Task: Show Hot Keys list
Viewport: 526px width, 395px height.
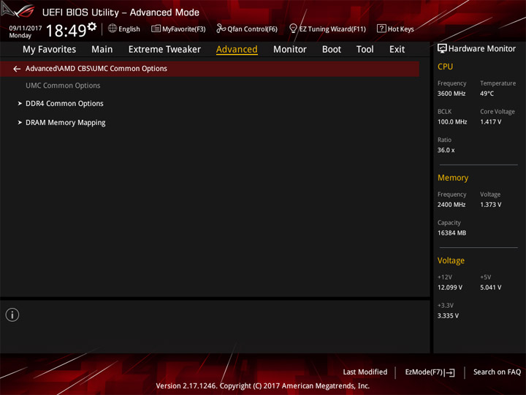Action: pyautogui.click(x=400, y=29)
